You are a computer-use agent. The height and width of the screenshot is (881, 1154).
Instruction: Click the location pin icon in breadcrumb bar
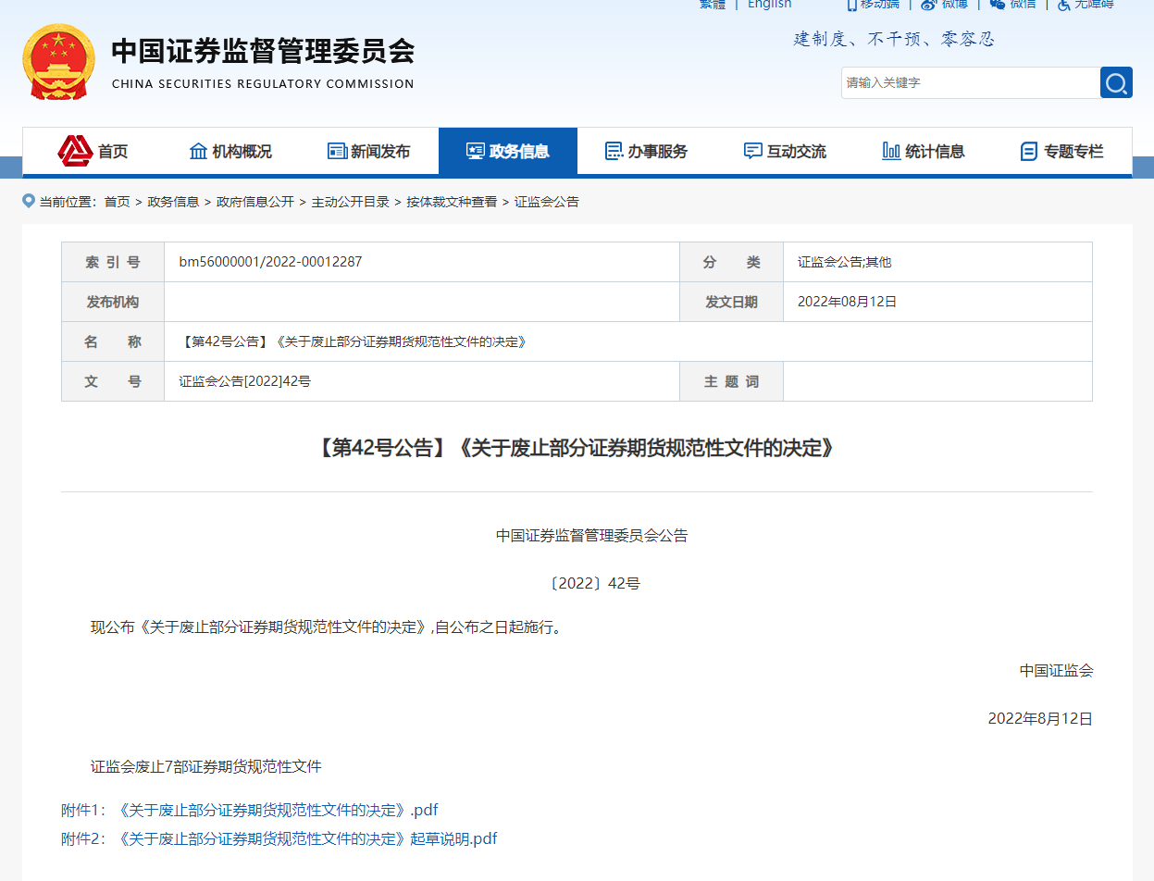click(x=28, y=201)
